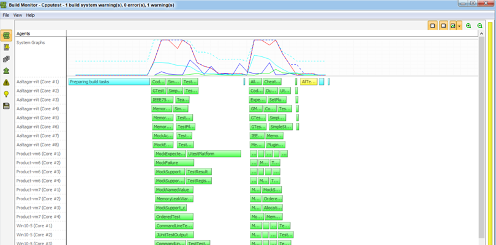Open the Help menu
Screen dimensions: 496x245
click(31, 15)
